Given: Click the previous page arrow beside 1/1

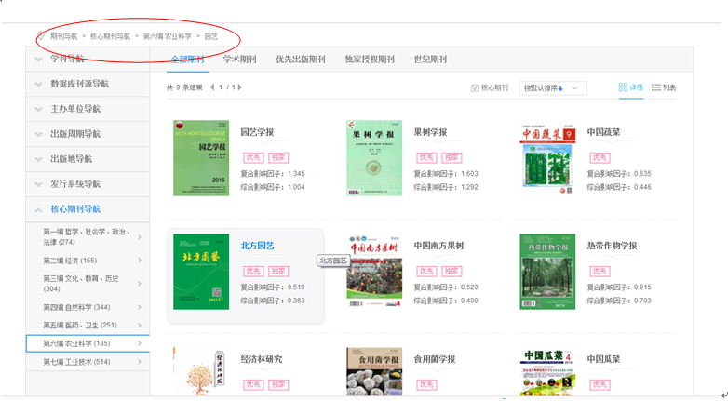Looking at the screenshot, I should [212, 87].
